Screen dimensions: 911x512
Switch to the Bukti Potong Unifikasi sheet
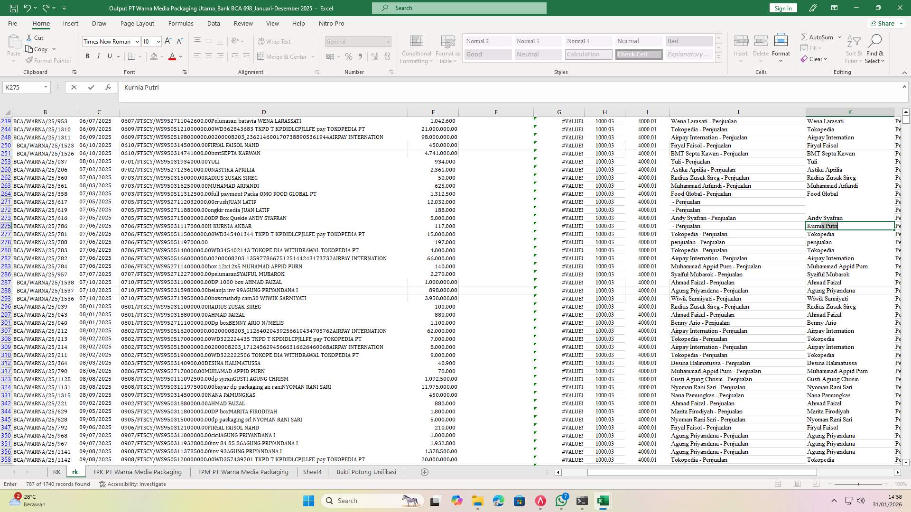click(x=366, y=472)
